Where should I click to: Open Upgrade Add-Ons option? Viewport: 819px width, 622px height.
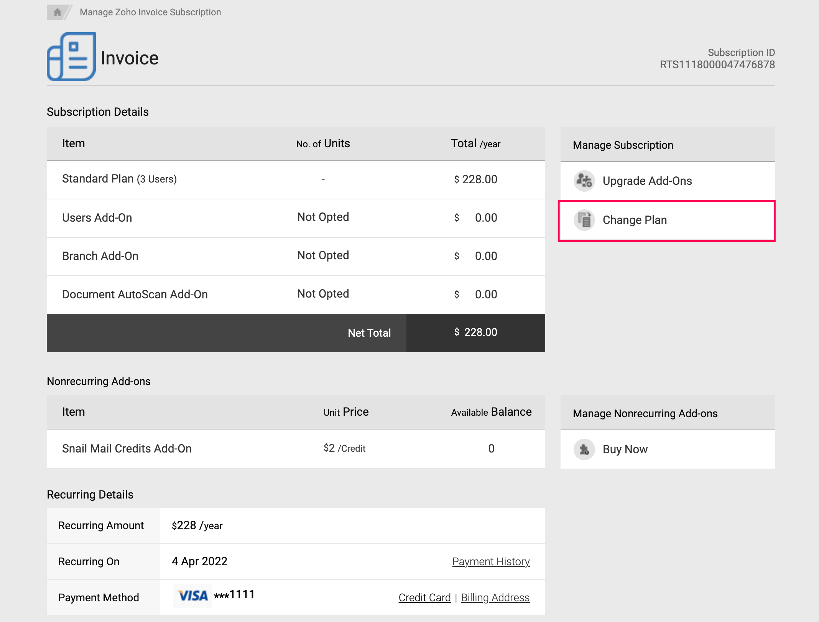[x=647, y=181]
